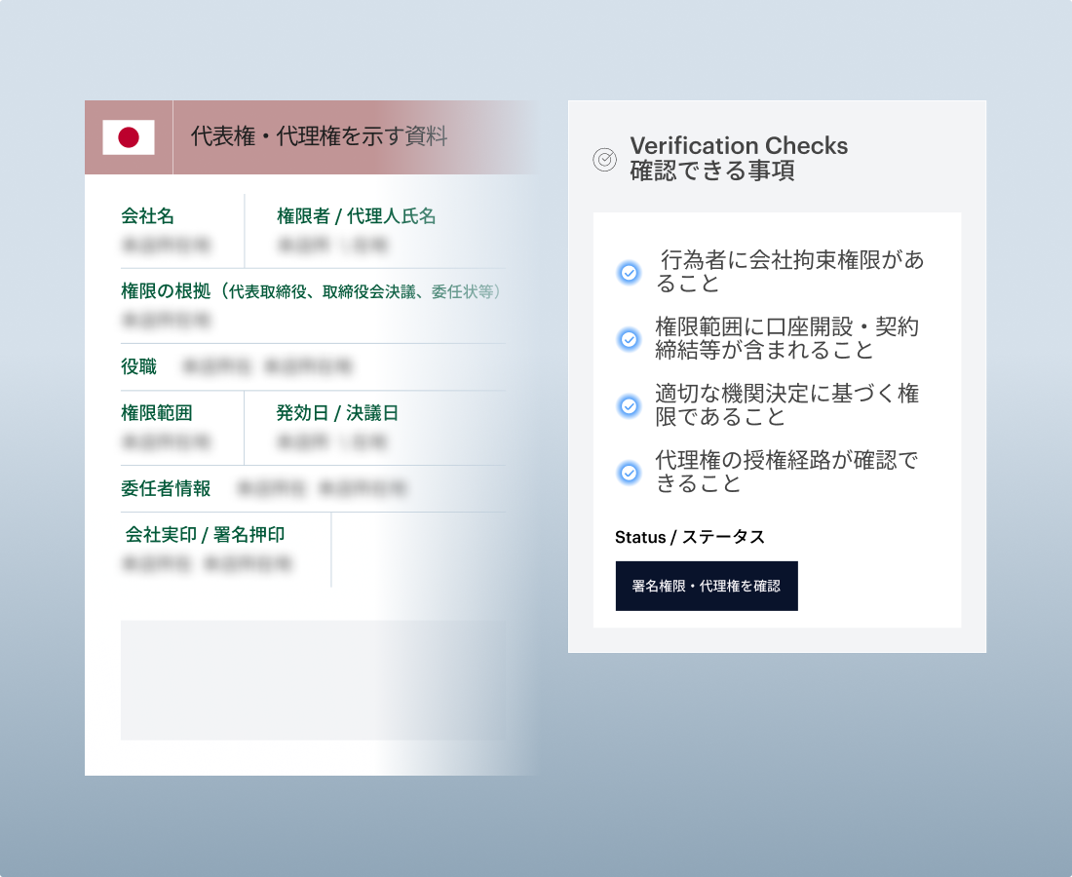Image resolution: width=1072 pixels, height=877 pixels.
Task: Click the Status / ステータス label
Action: (x=689, y=537)
